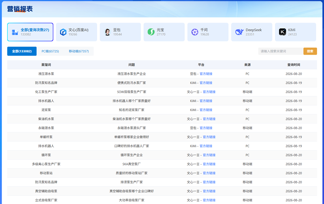This screenshot has height=204, width=324.
Task: Click the 排涝泵生产厂家 question cell
Action: click(131, 182)
